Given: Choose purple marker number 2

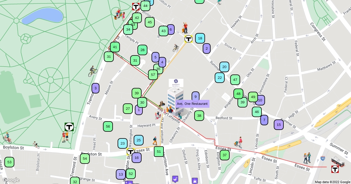Looking at the screenshot, I should click(207, 48).
